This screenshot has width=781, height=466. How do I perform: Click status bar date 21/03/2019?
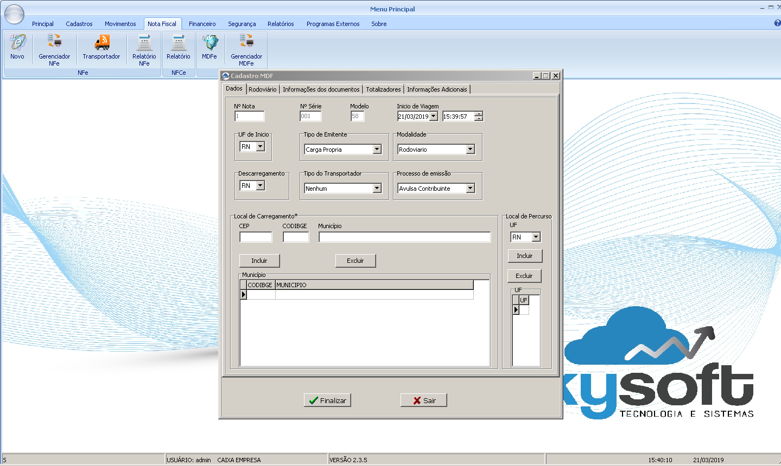[x=708, y=460]
